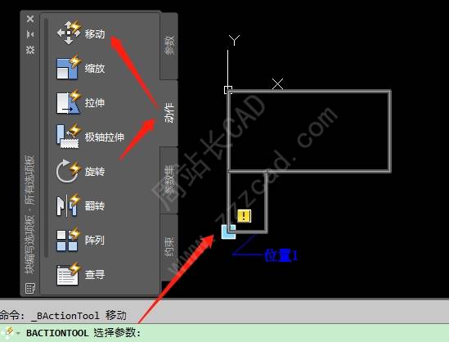
Task: Select the 极轴拉伸 (Polar Stretch) action tool
Action: coord(90,137)
